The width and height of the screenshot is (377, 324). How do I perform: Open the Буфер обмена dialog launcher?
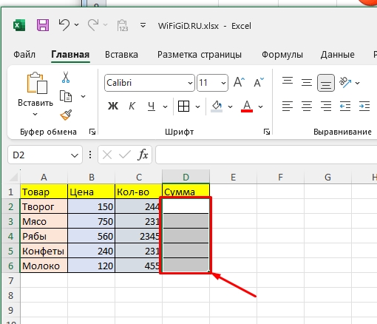92,132
